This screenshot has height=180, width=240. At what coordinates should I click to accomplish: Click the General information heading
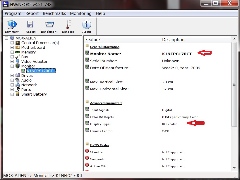(x=105, y=47)
